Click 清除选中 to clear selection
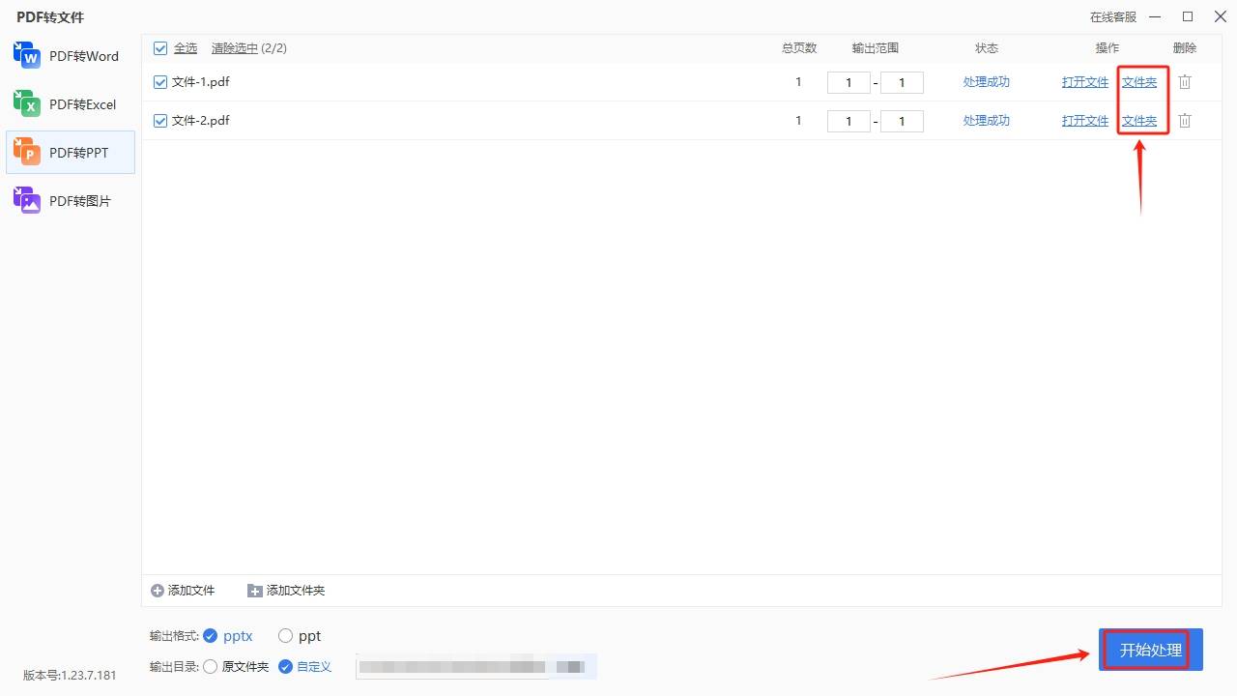 (x=235, y=47)
